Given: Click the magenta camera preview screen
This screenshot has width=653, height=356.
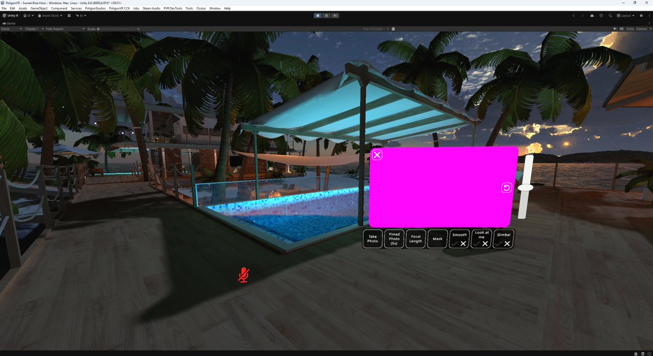Looking at the screenshot, I should (443, 186).
